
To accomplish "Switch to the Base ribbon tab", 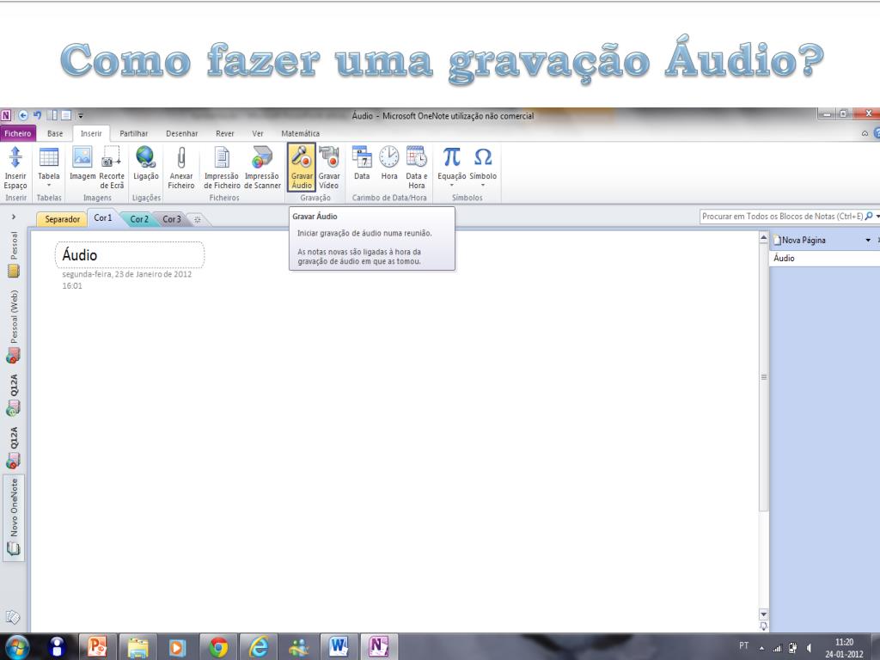I will point(55,133).
